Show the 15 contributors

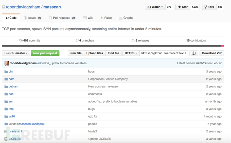click(x=196, y=41)
